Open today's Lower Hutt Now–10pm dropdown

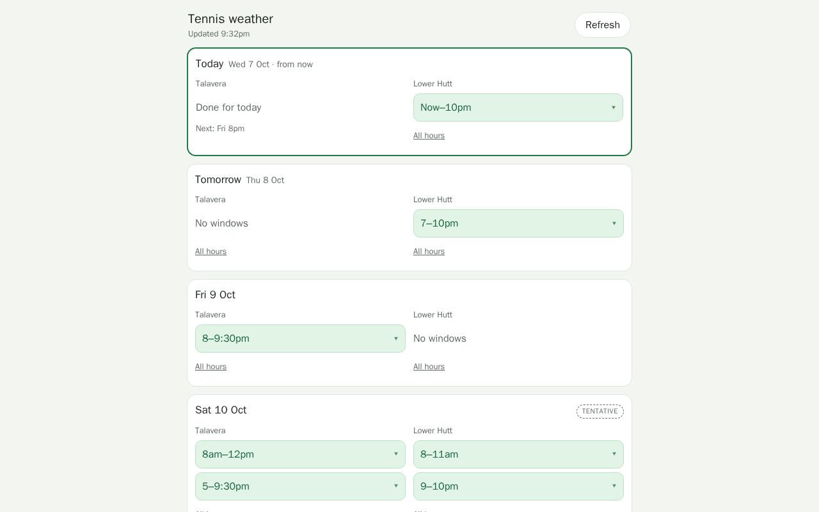pos(518,108)
